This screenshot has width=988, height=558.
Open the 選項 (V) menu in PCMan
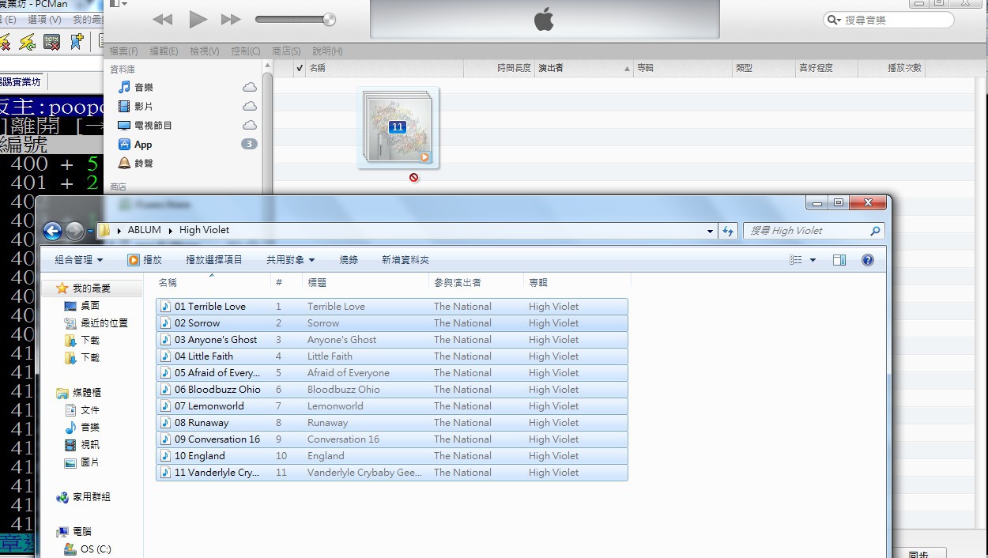pos(43,19)
